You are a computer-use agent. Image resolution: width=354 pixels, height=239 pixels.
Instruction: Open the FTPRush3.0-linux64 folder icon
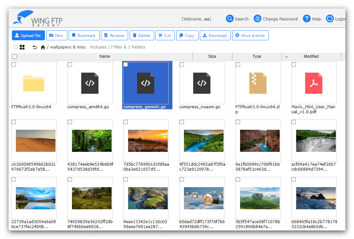click(34, 83)
